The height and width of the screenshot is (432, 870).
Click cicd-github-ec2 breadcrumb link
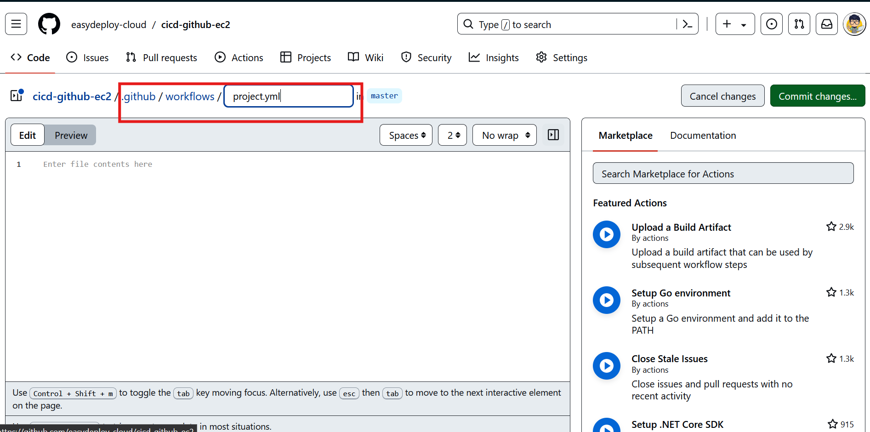coord(72,97)
